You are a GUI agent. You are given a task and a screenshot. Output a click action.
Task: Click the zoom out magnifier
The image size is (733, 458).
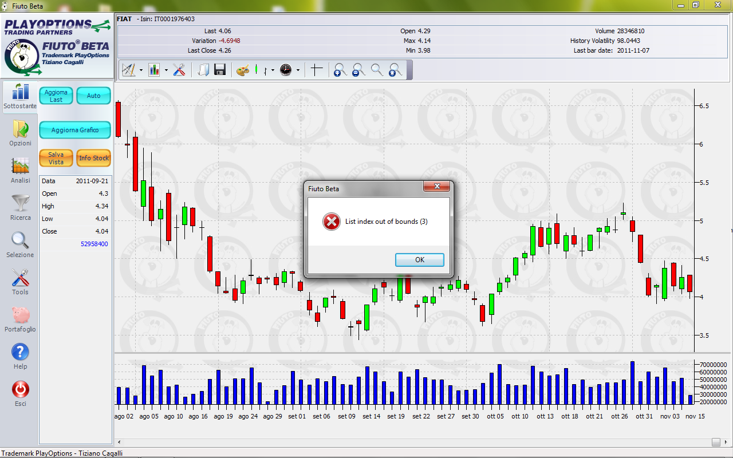coord(358,70)
